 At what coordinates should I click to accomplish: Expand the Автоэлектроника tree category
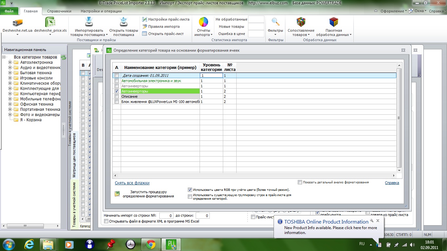[10, 62]
